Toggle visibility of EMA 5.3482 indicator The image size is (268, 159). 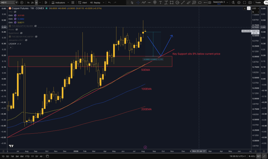coord(15,19)
